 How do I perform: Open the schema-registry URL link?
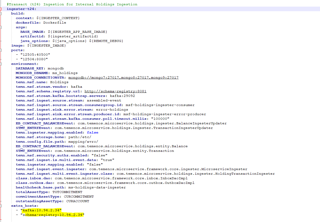click(x=115, y=91)
